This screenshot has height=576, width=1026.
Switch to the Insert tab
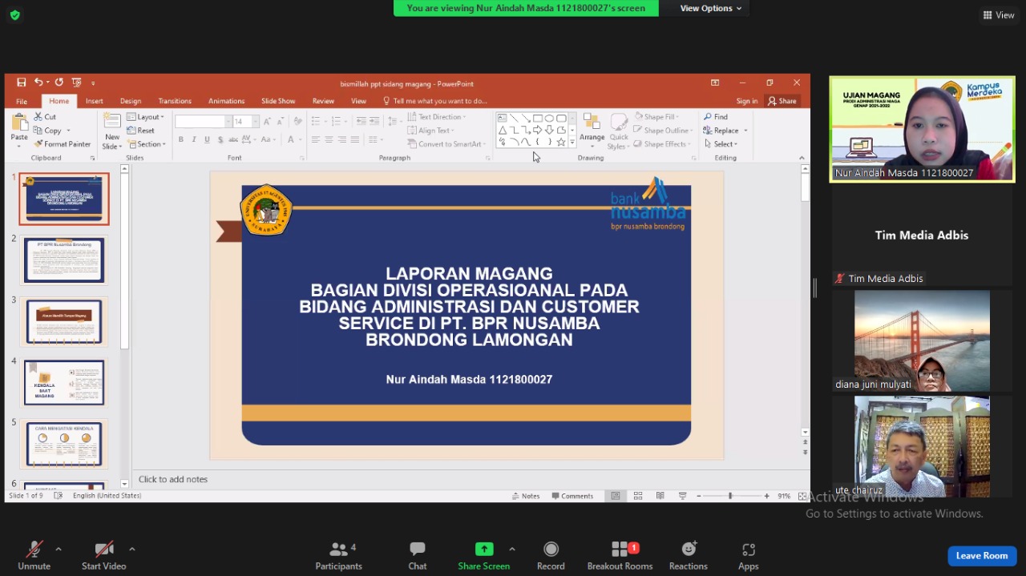pyautogui.click(x=94, y=101)
